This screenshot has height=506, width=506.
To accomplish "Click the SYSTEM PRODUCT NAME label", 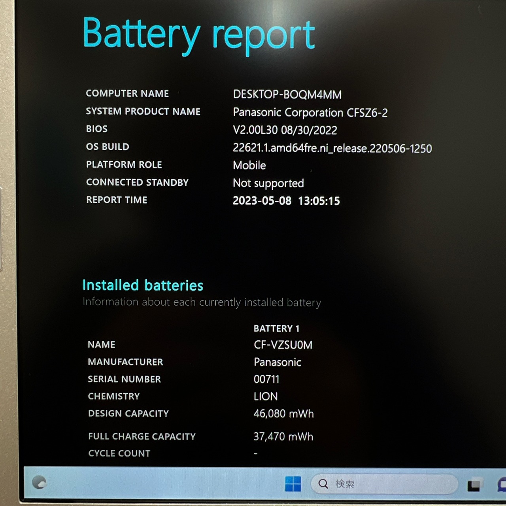I will [x=143, y=111].
